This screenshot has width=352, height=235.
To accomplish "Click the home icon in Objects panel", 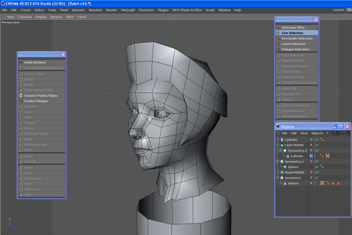I will (338, 133).
